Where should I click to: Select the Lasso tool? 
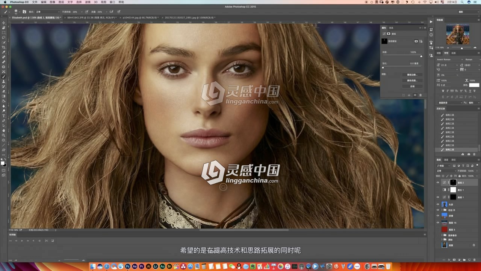tap(4, 37)
